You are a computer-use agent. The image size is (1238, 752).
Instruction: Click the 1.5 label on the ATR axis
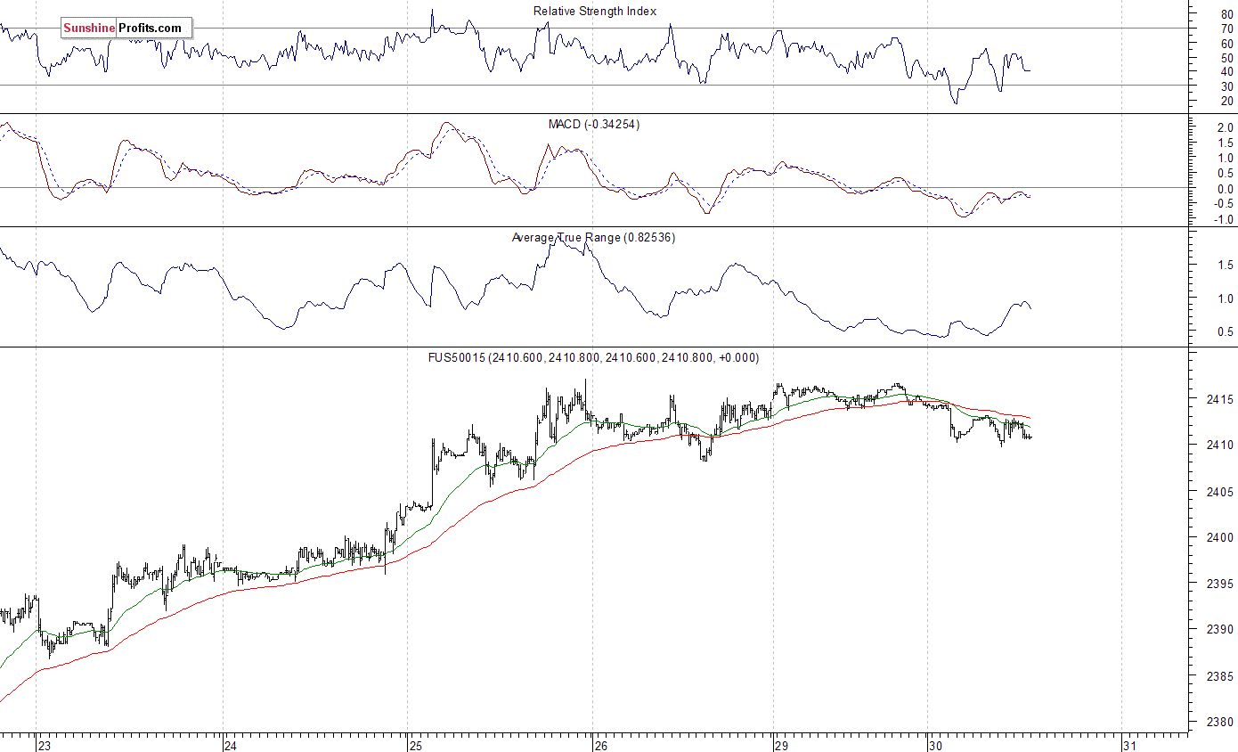tap(1226, 266)
